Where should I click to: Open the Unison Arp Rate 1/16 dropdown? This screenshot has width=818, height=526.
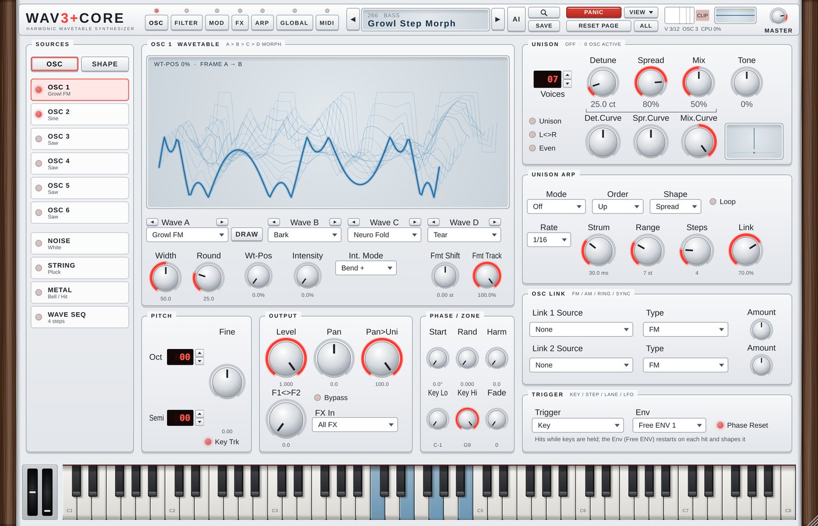pos(549,240)
